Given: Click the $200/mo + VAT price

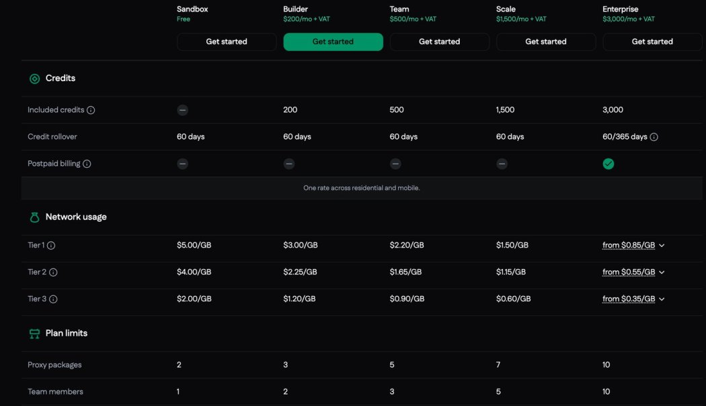Looking at the screenshot, I should click(x=307, y=19).
